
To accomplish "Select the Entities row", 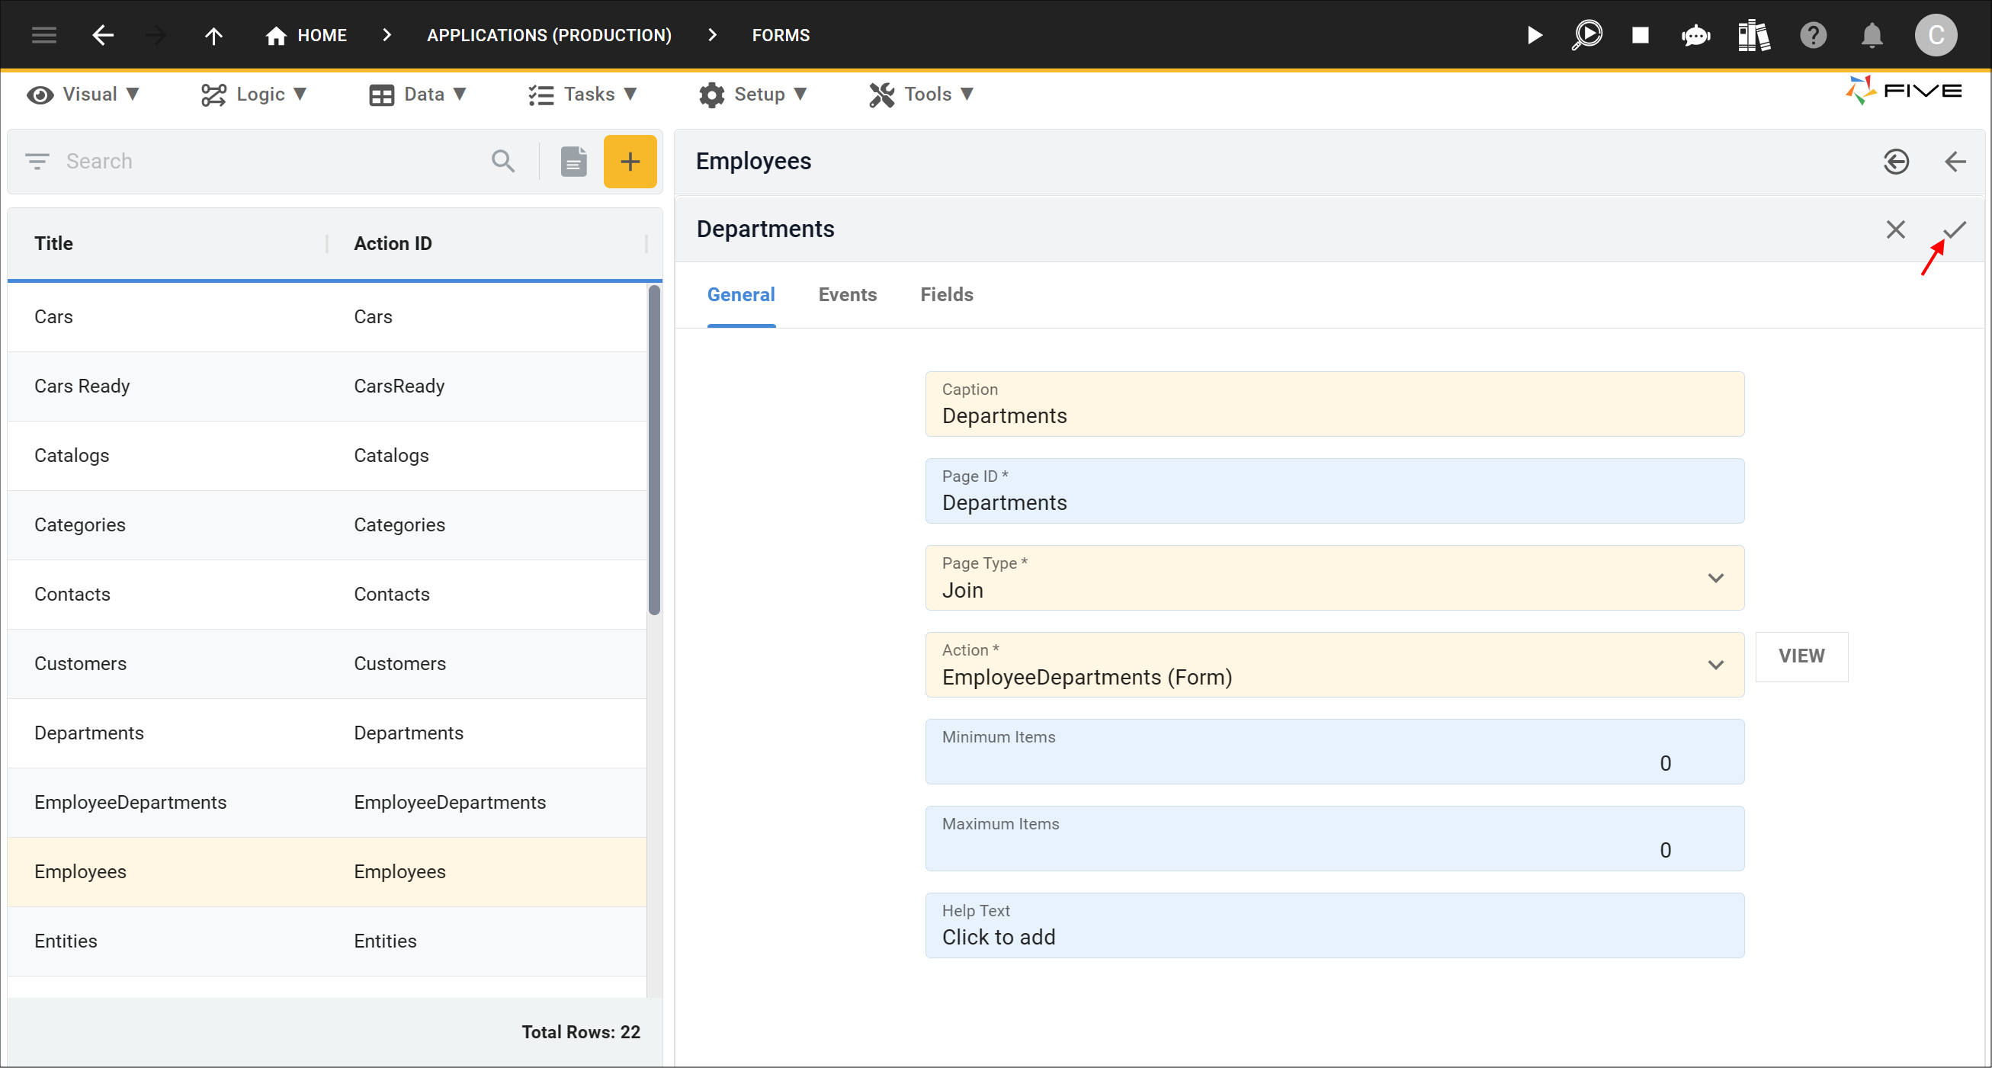I will pyautogui.click(x=327, y=941).
